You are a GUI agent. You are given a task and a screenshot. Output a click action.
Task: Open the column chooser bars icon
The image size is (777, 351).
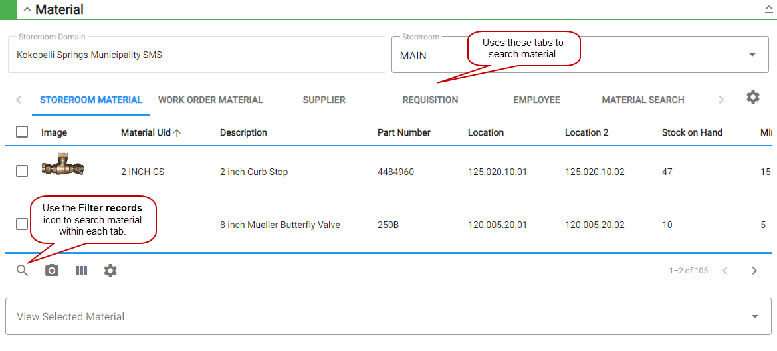tap(81, 271)
